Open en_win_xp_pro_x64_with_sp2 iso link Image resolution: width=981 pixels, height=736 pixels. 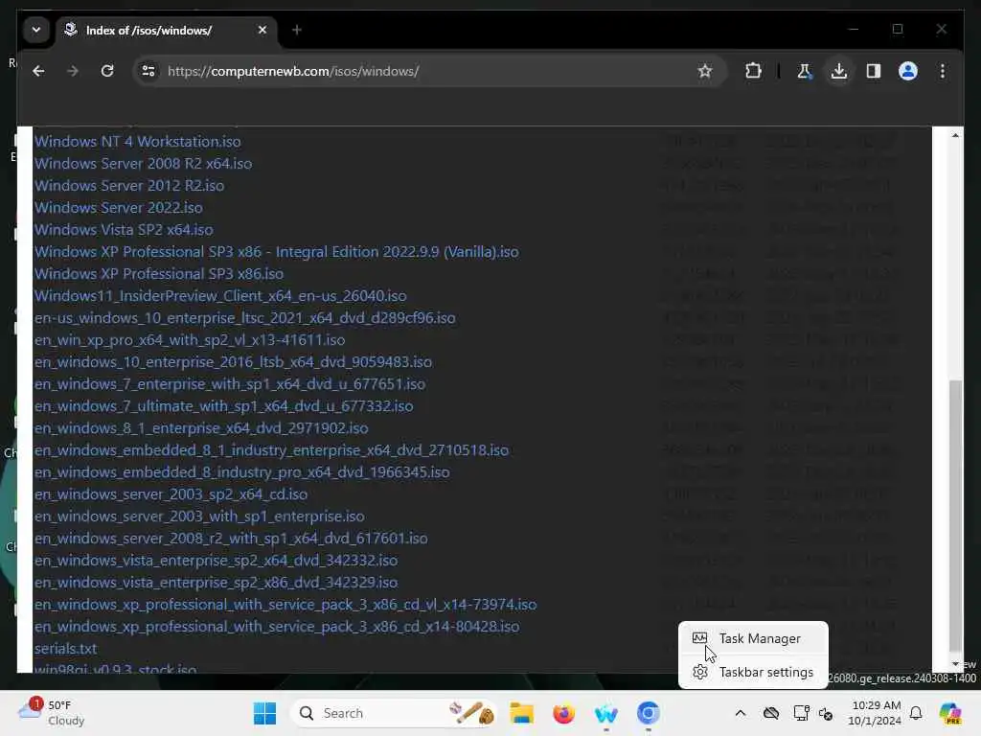190,340
